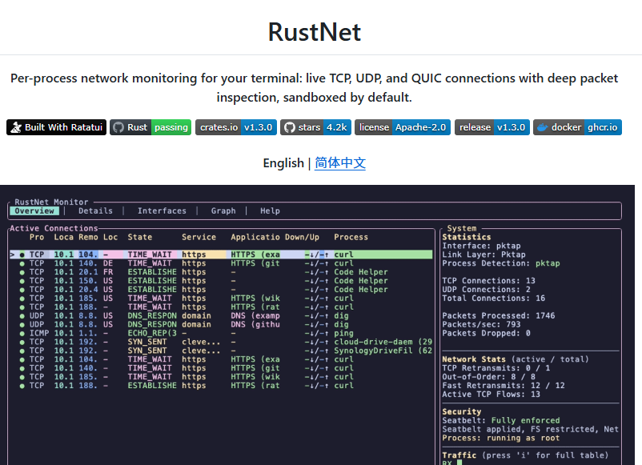This screenshot has height=465, width=642.
Task: Open the docker ghcr.io badge
Action: (577, 127)
